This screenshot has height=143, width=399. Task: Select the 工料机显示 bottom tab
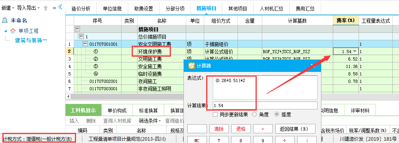(83, 110)
